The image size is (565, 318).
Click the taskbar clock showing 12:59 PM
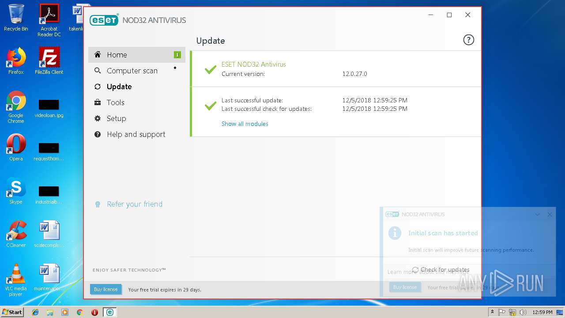(x=542, y=312)
